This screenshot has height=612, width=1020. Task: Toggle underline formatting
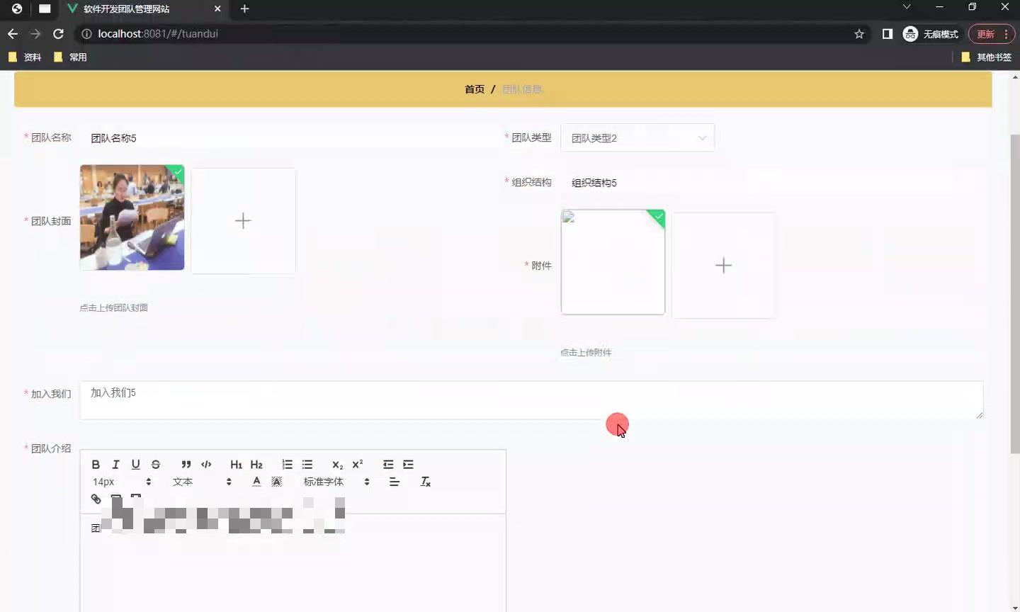135,465
